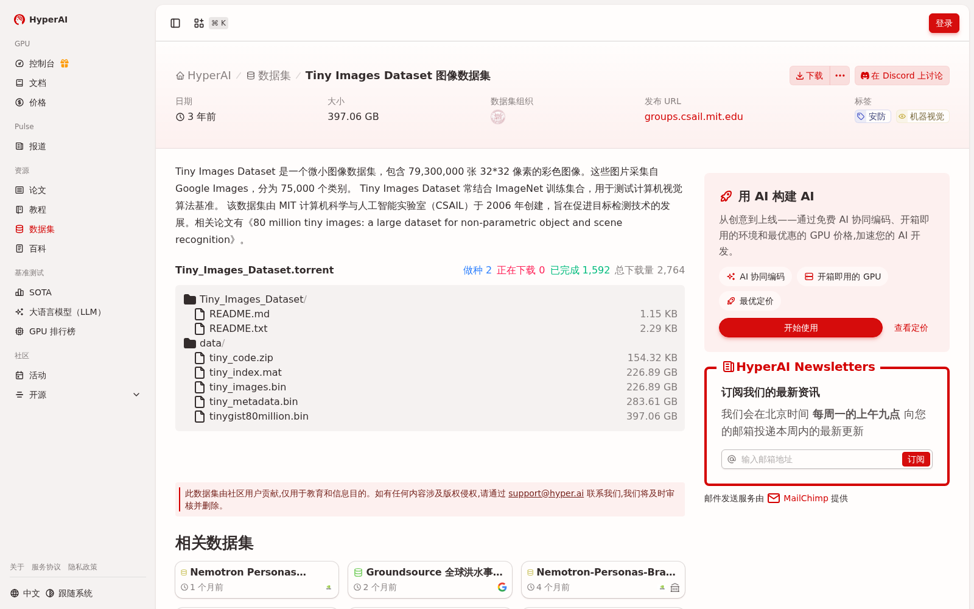This screenshot has width=974, height=609.
Task: Toggle the sidebar panel icon
Action: pyautogui.click(x=175, y=23)
